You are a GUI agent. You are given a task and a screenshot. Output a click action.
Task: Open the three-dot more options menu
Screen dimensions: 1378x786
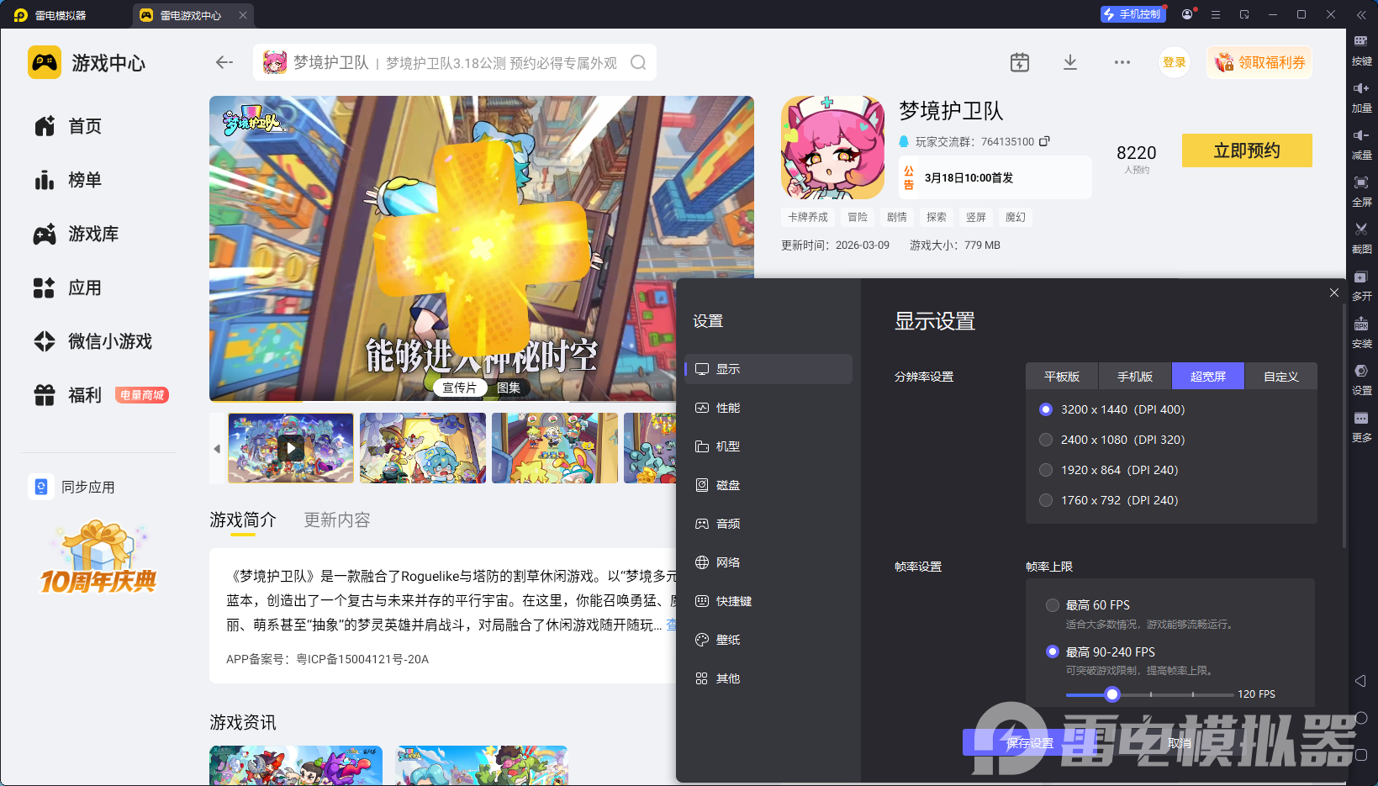1122,62
